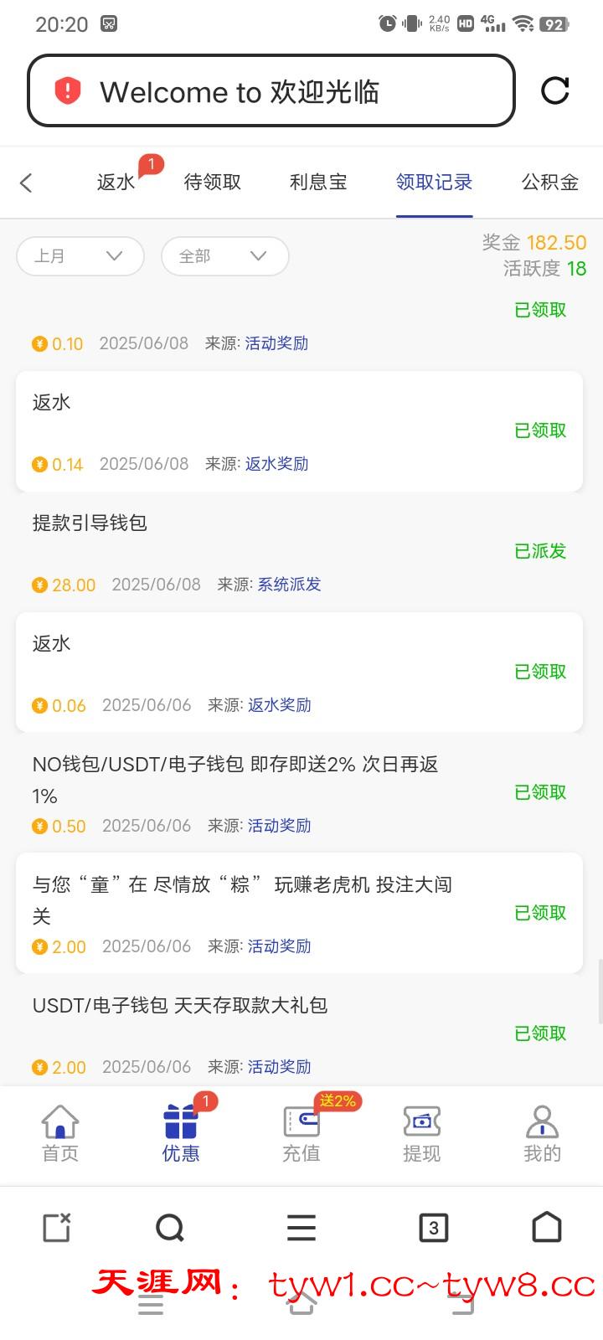
Task: Open browser search magnifier icon
Action: click(x=170, y=1228)
